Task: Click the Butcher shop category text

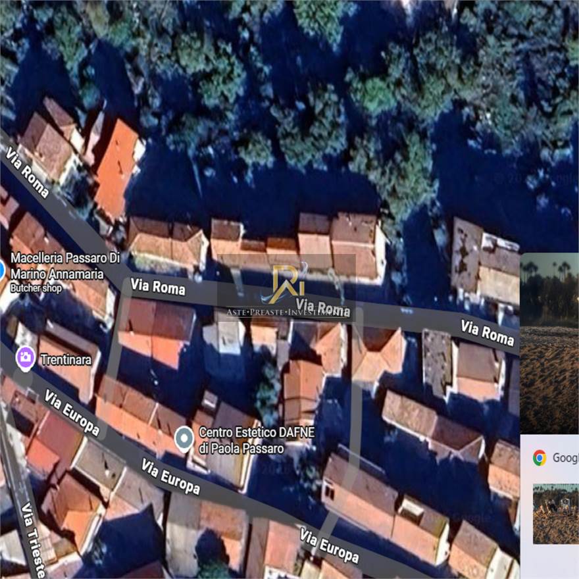Action: (x=37, y=288)
